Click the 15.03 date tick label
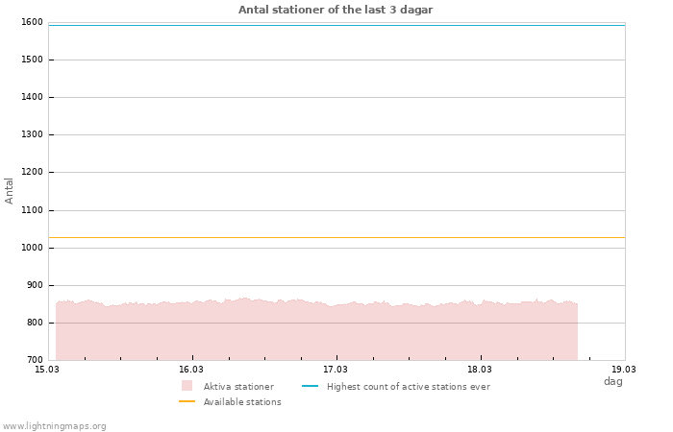The image size is (673, 432). pyautogui.click(x=47, y=369)
